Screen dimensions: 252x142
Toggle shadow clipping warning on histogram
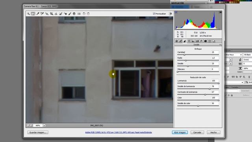(x=176, y=12)
